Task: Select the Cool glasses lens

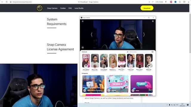Action: point(104,61)
